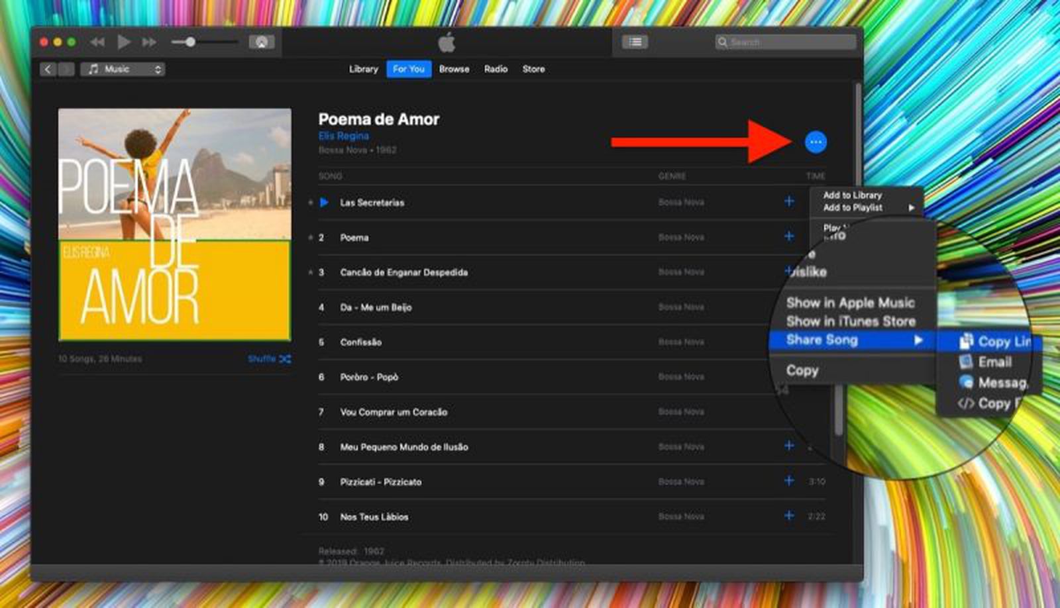The image size is (1060, 608).
Task: Go to previous track with rewind icon
Action: [x=97, y=42]
